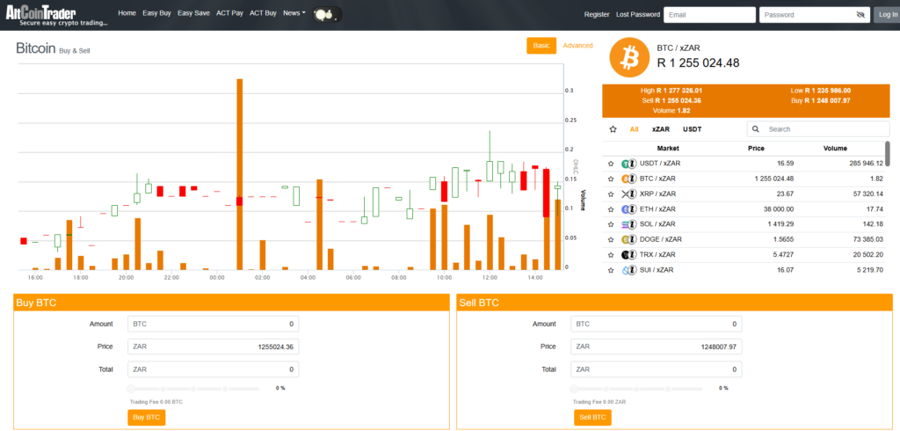Adjust the Sell BTC percentage slider

point(638,389)
